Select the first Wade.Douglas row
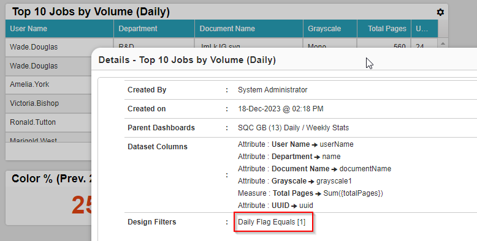 [x=48, y=47]
